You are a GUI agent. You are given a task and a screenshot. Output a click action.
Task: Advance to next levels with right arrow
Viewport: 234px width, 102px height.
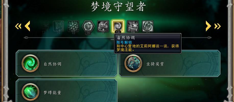pyautogui.click(x=208, y=26)
